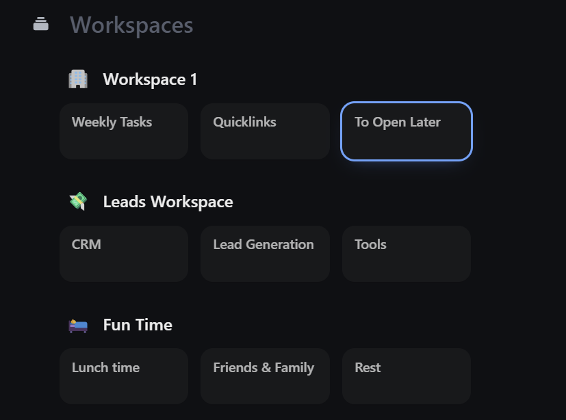The image size is (566, 420).
Task: Open the Workspaces heading
Action: tap(131, 25)
